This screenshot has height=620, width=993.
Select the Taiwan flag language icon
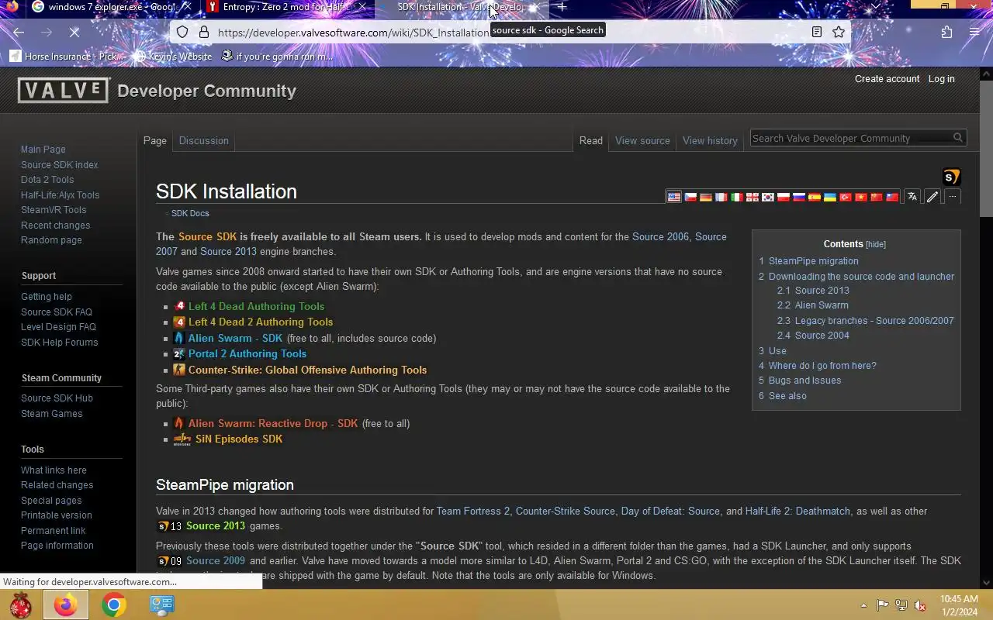[x=892, y=197]
